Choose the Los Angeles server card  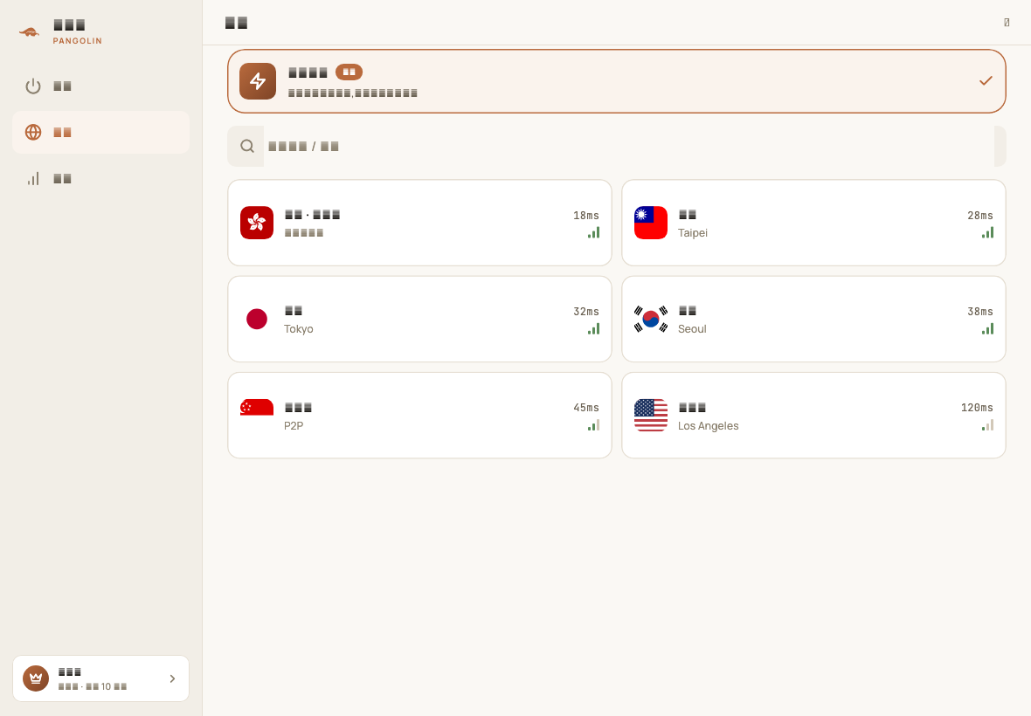click(x=813, y=415)
